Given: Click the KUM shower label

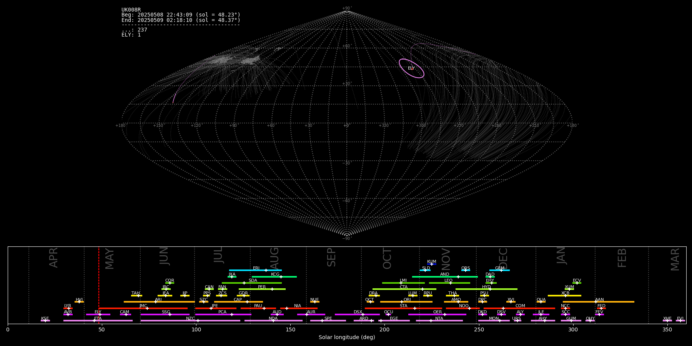Looking at the screenshot, I should 432,262.
